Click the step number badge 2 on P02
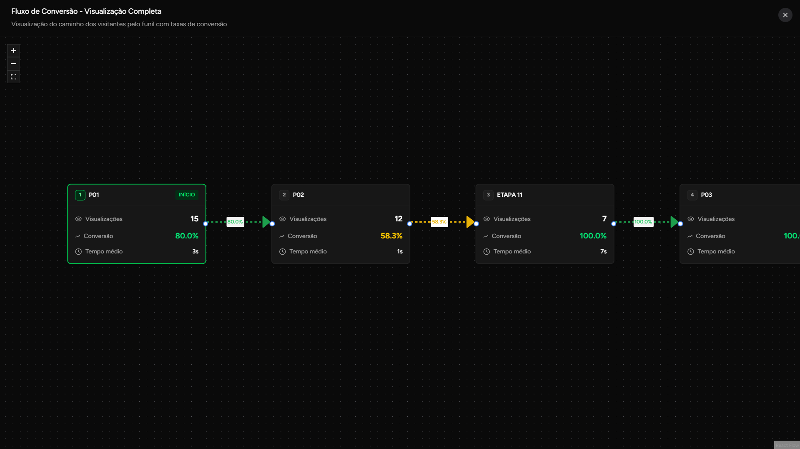Viewport: 800px width, 449px height. click(x=284, y=194)
